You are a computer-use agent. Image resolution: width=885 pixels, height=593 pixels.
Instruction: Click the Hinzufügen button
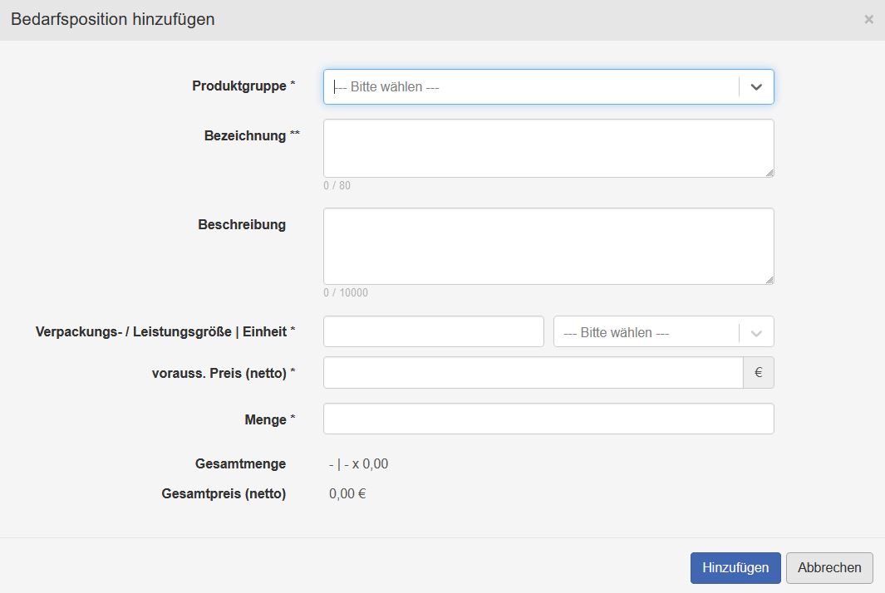coord(735,567)
